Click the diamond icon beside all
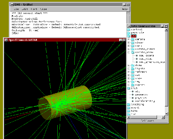173x139 pixels. click(133, 91)
